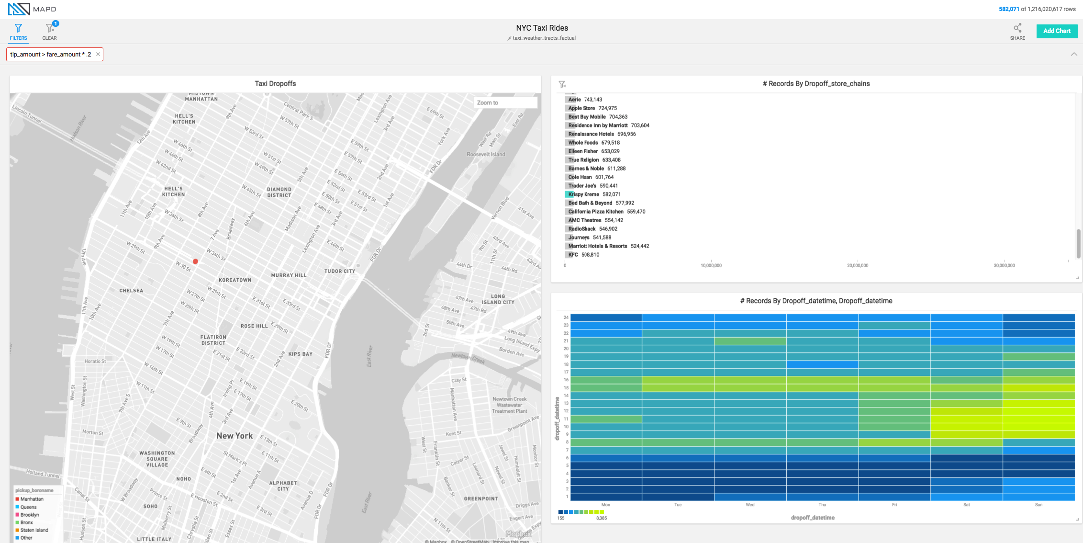Click the Bronx green legend swatch
This screenshot has height=543, width=1083.
click(17, 522)
